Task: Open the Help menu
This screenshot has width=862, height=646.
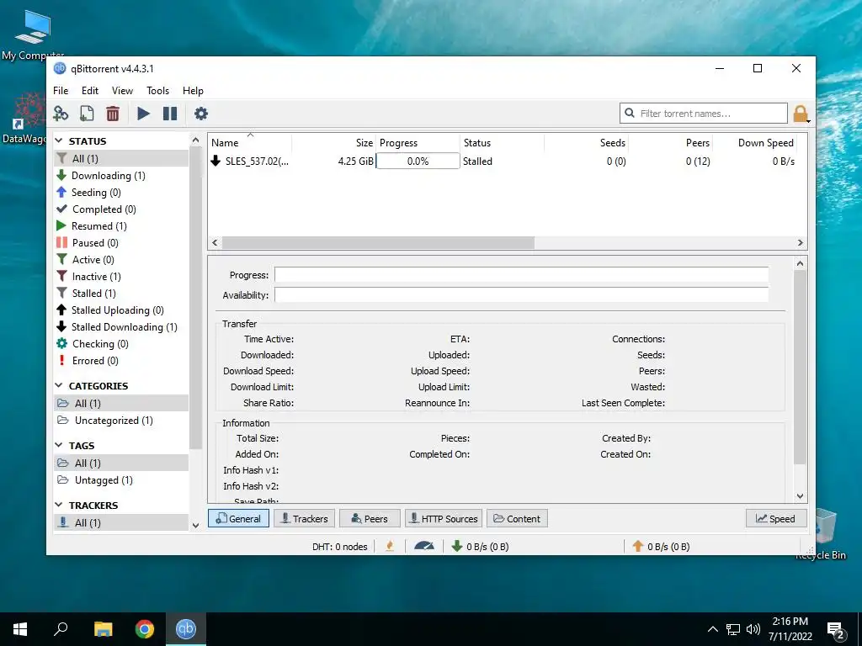Action: point(193,91)
